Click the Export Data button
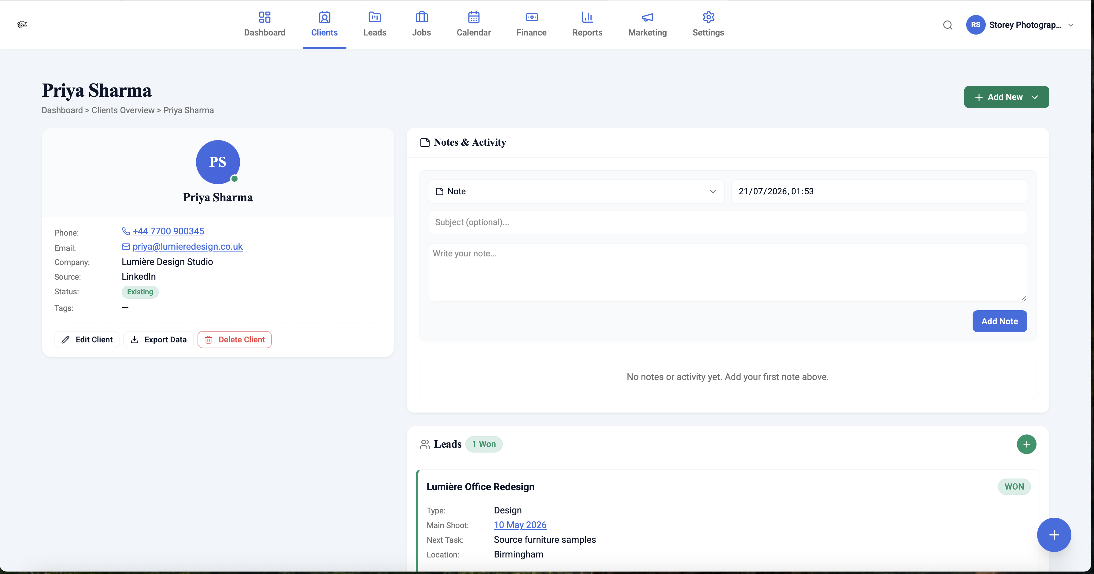1094x574 pixels. pyautogui.click(x=158, y=339)
